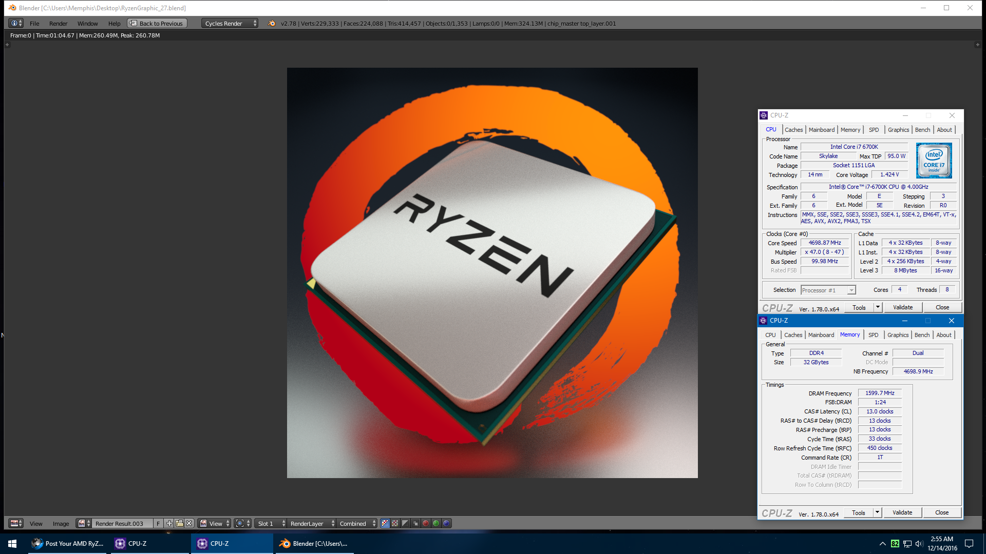
Task: Switch to Graphics tab in lower CPU-Z
Action: 898,335
